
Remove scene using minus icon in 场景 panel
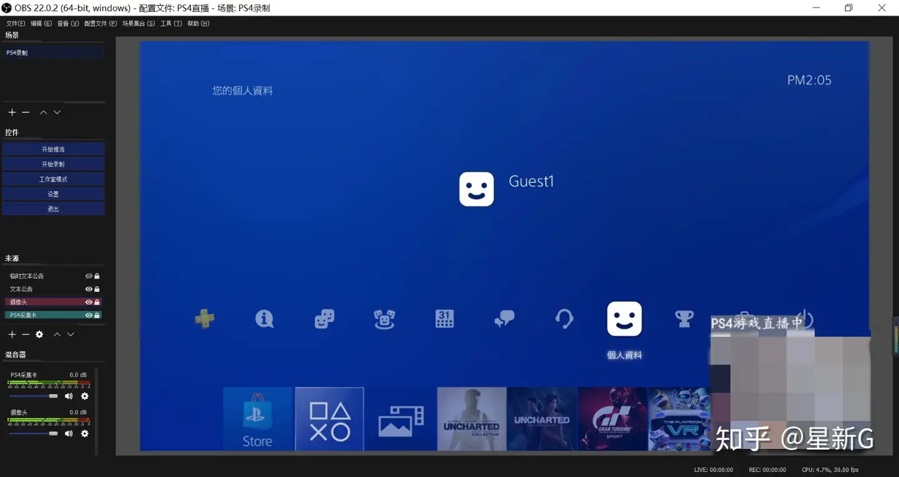click(x=26, y=112)
